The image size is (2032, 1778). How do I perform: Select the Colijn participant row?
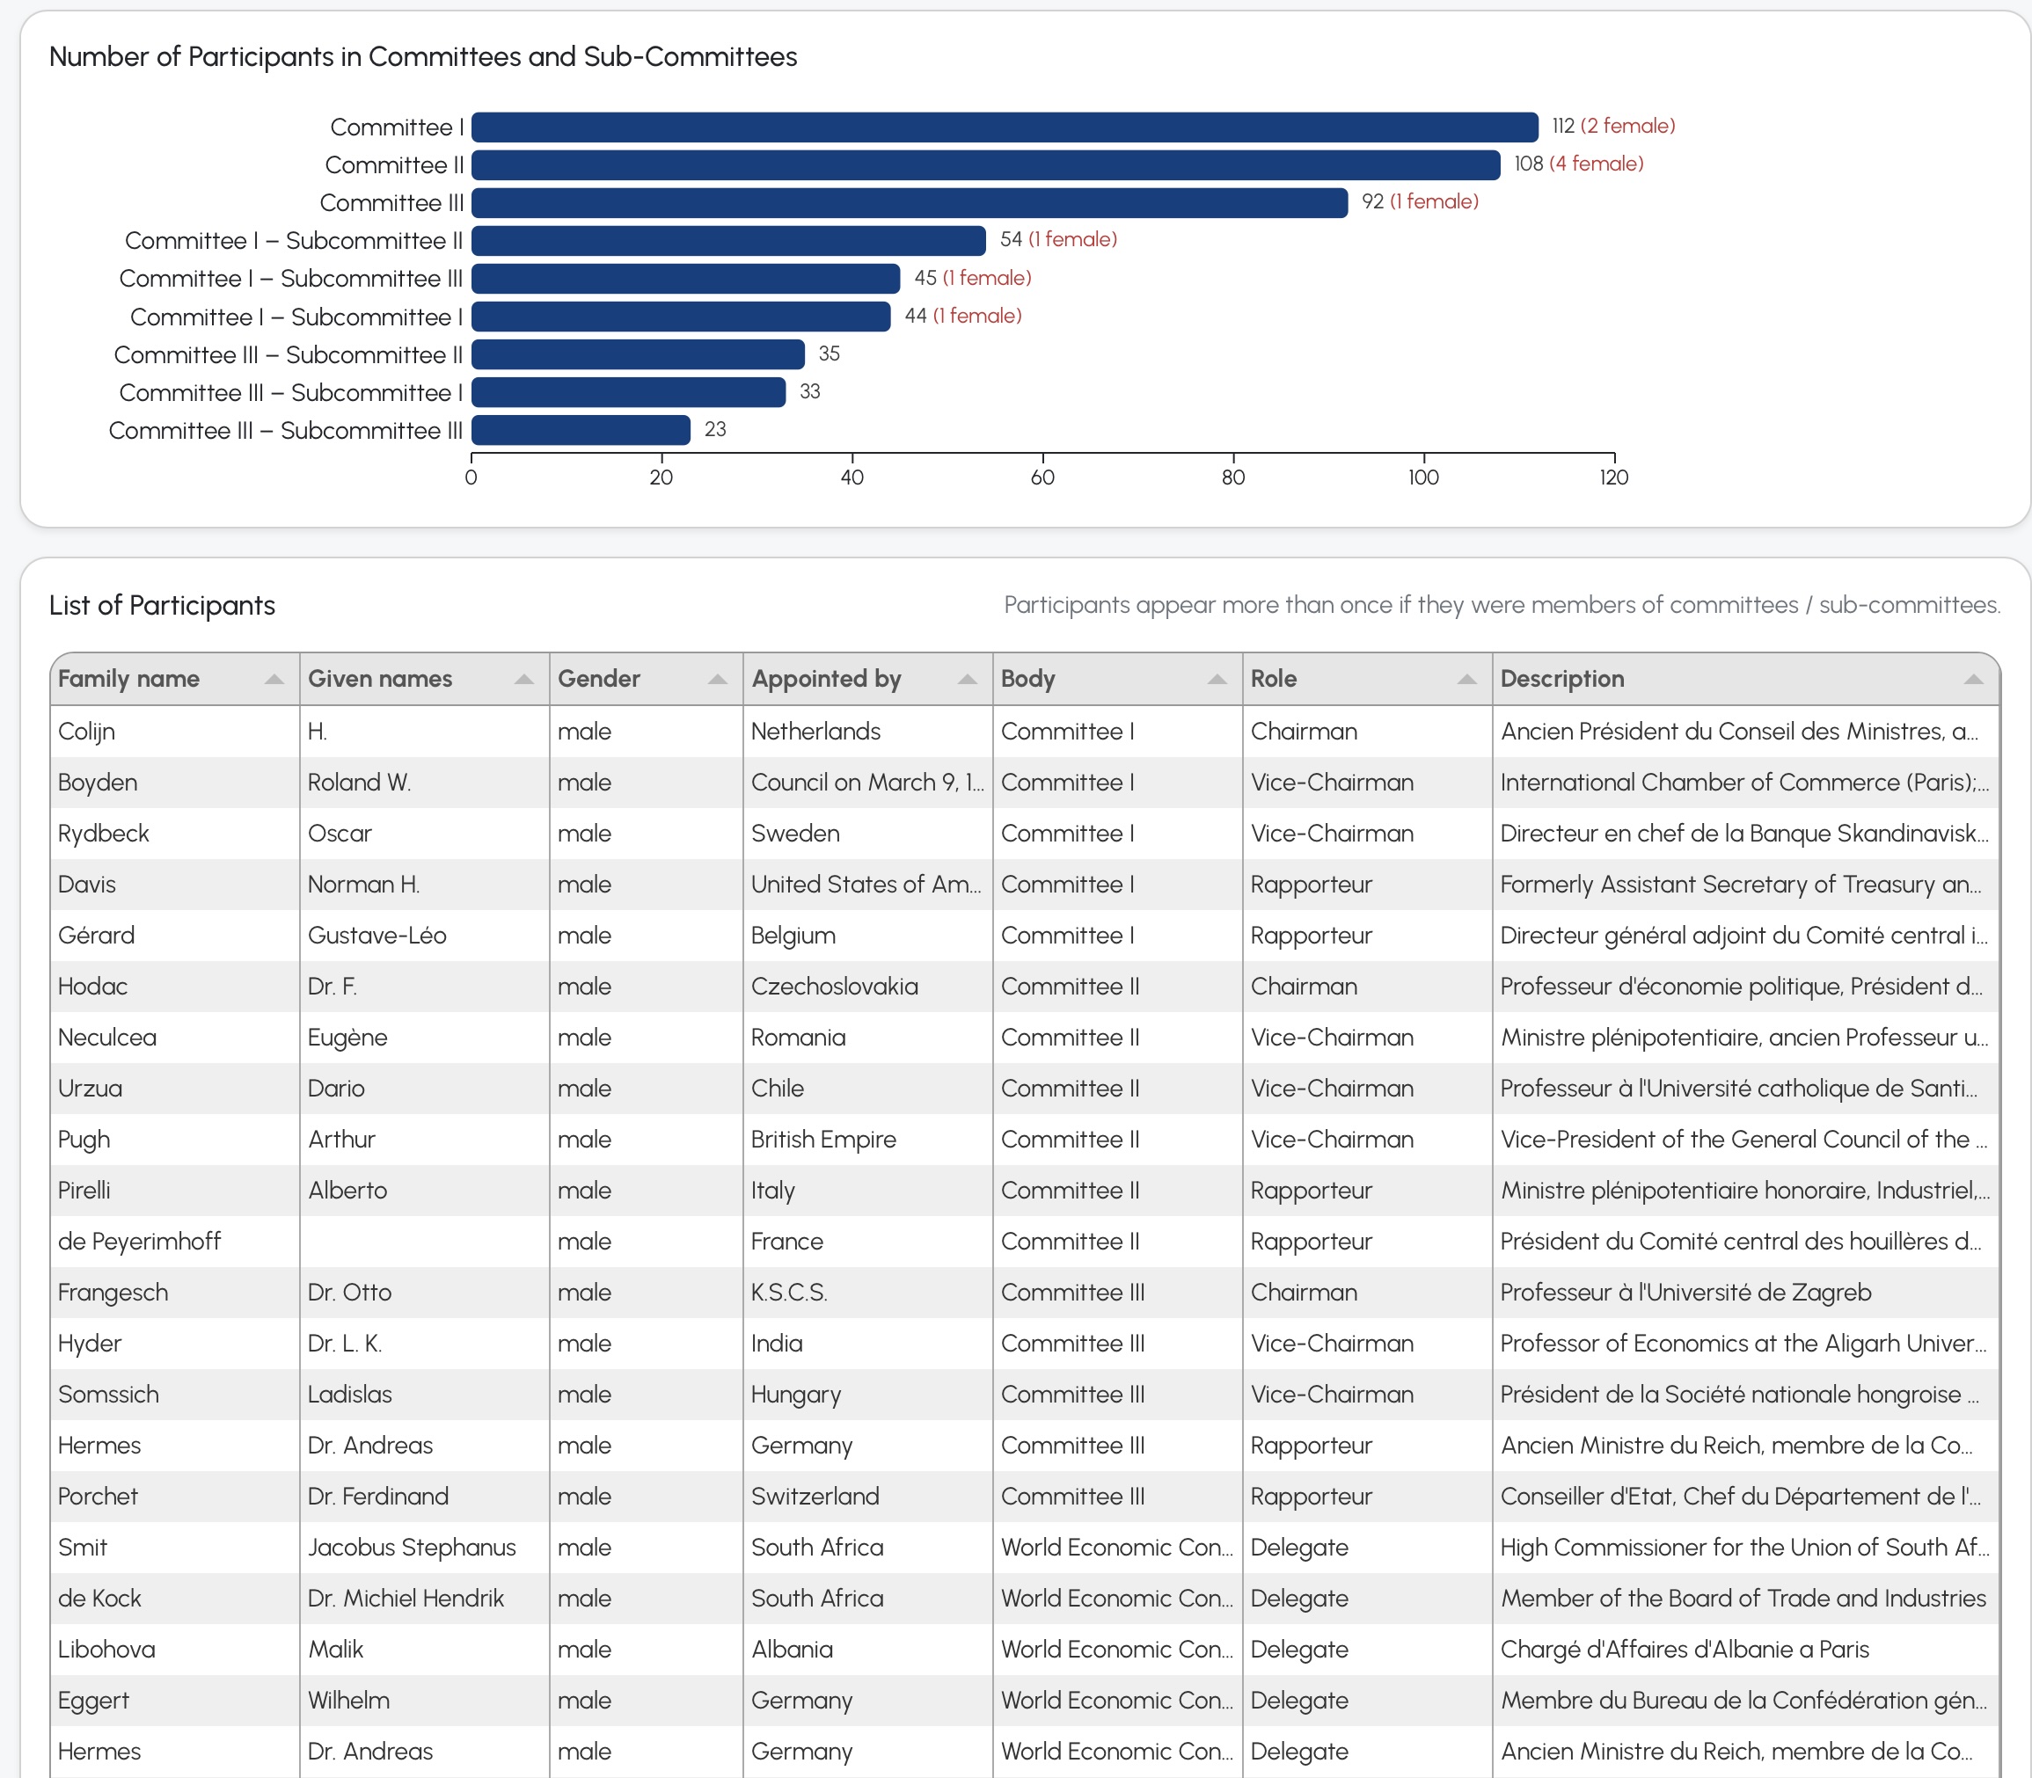coord(86,732)
